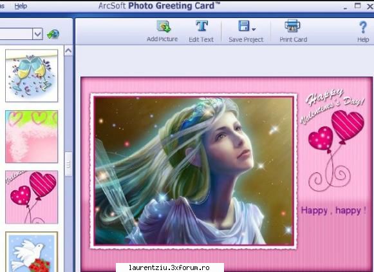Viewport: 374px width, 272px height.
Task: Maximize the Photo Greeting Card window
Action: [357, 6]
